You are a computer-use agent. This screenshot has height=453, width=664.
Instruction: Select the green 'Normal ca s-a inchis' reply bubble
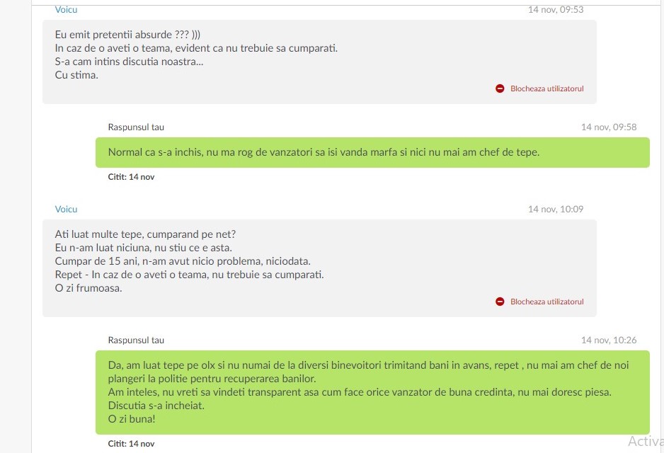372,152
